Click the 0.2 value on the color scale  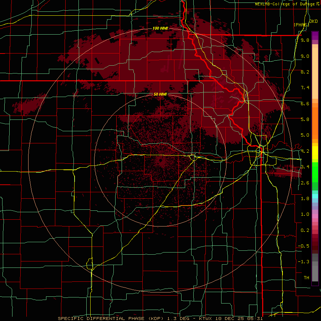pyautogui.click(x=305, y=230)
